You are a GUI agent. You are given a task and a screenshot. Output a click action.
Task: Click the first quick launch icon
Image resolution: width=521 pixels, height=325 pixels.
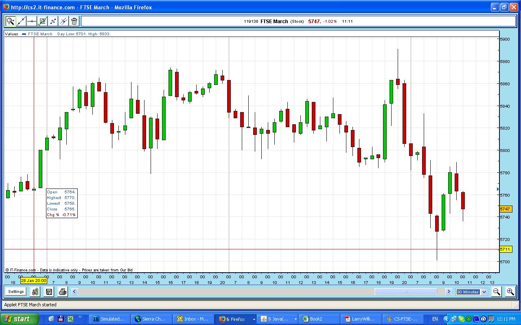[x=51, y=319]
